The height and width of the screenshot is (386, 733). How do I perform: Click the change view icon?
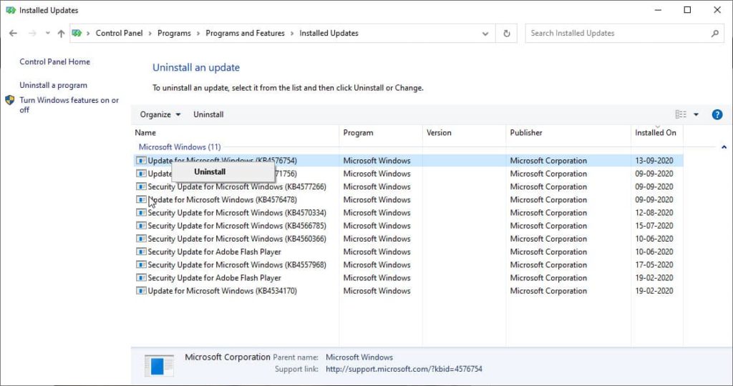coord(681,114)
